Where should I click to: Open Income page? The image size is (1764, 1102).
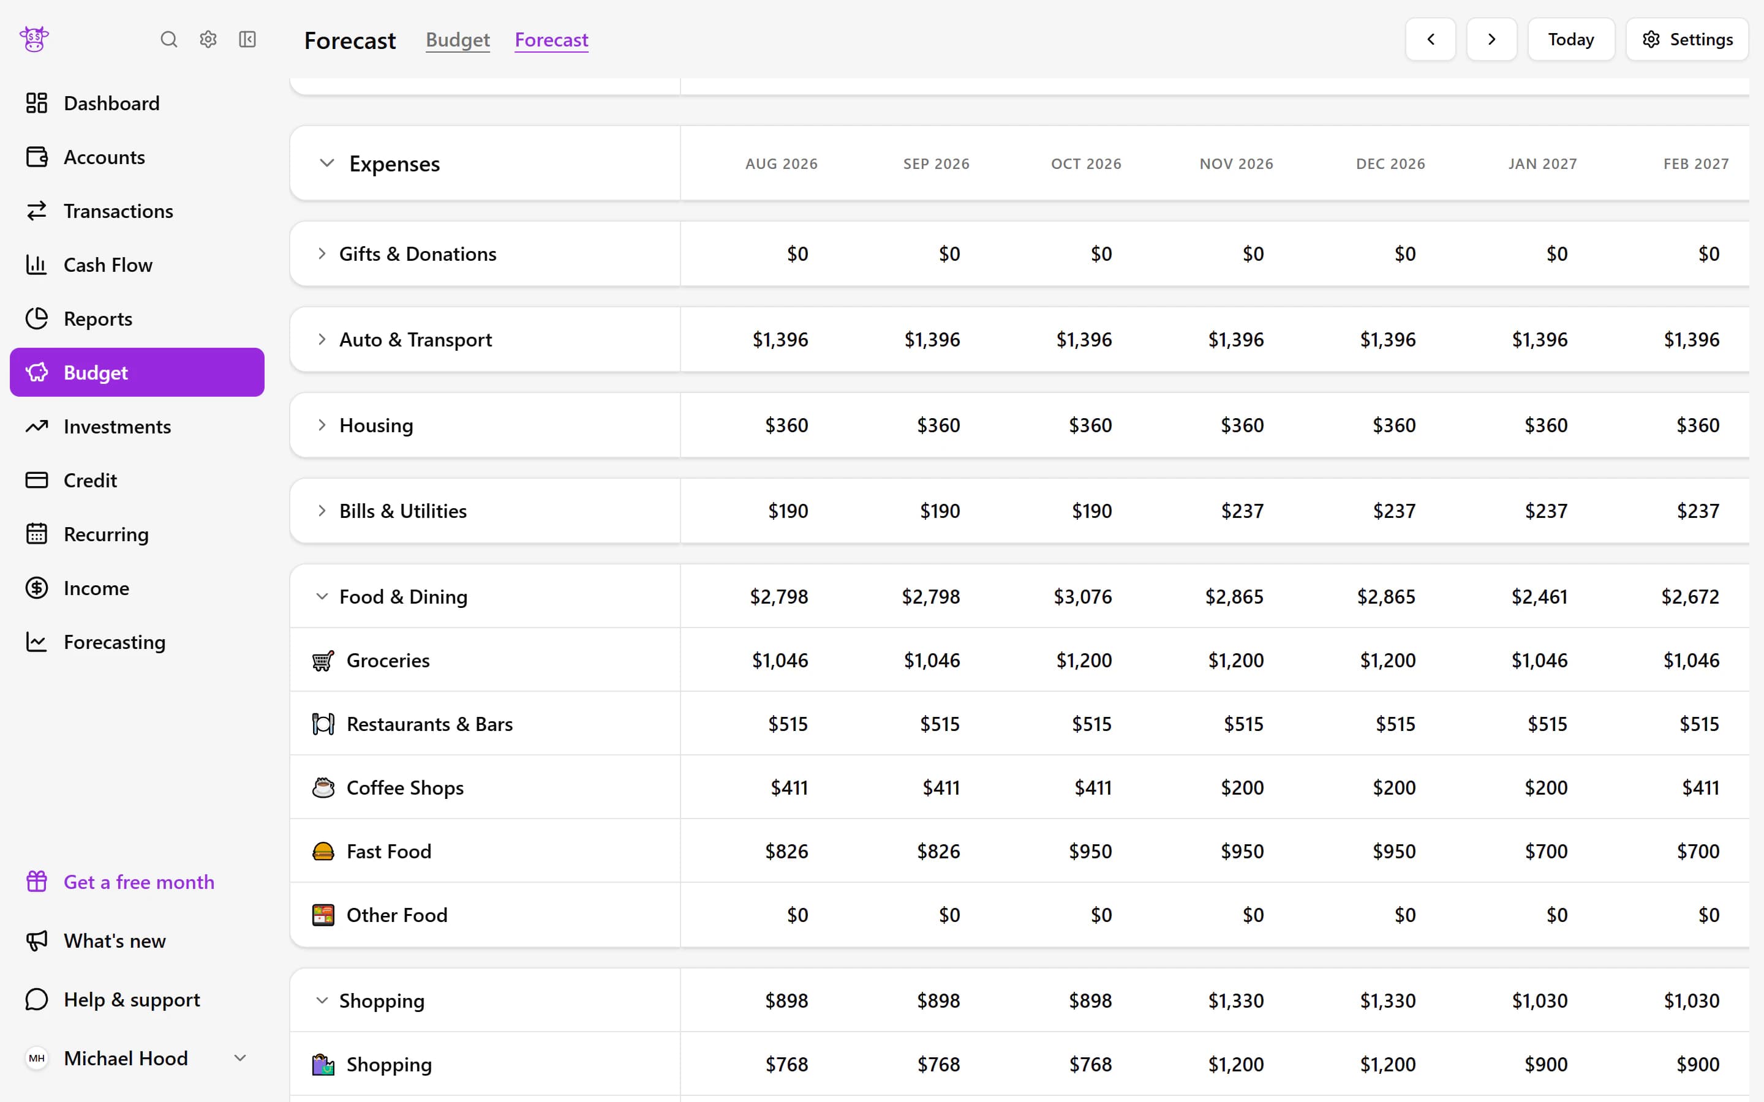[137, 588]
